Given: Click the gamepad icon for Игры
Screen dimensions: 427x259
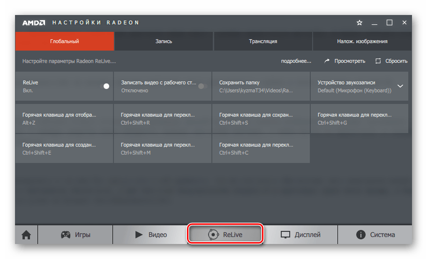Looking at the screenshot, I should click(65, 235).
